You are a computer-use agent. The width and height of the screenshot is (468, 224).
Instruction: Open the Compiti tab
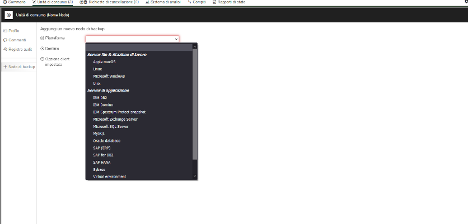196,2
